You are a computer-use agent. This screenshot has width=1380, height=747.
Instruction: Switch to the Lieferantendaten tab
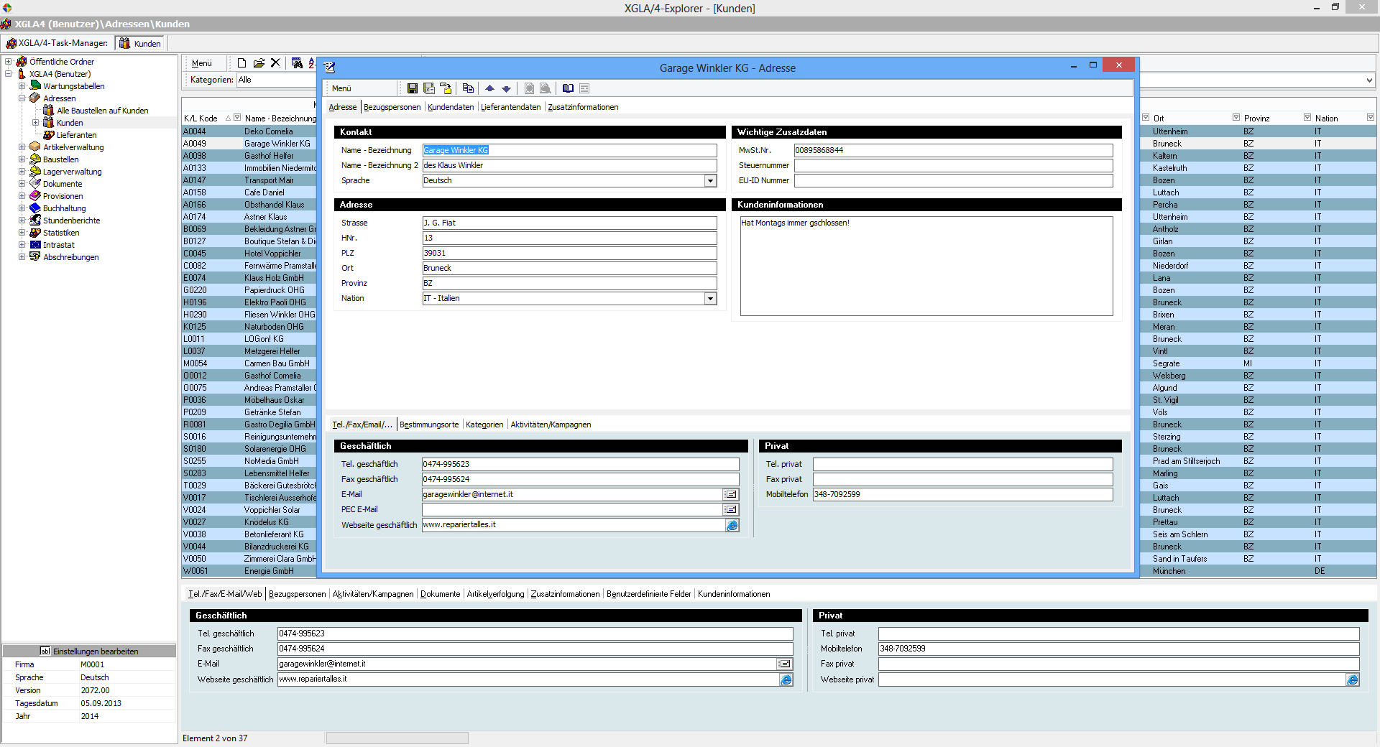[x=510, y=107]
